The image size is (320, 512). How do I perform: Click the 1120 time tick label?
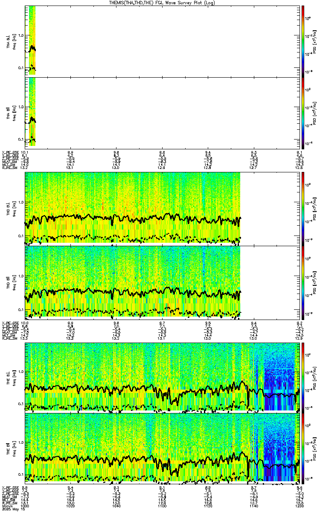pyautogui.click(x=209, y=506)
